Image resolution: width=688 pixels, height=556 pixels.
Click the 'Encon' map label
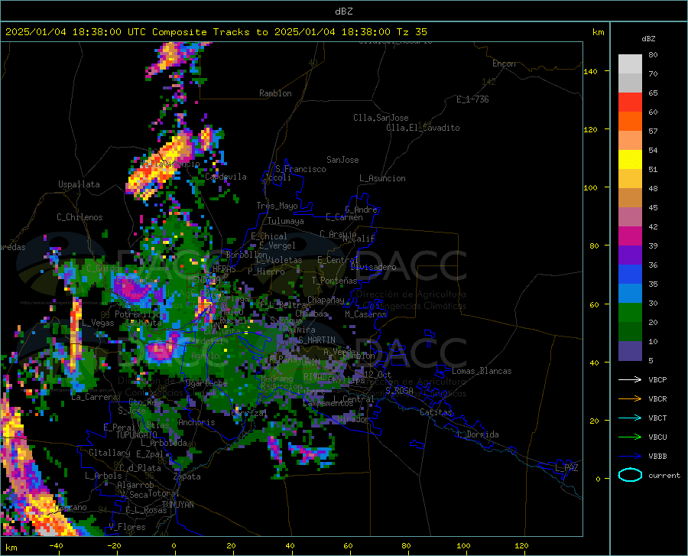[x=504, y=63]
